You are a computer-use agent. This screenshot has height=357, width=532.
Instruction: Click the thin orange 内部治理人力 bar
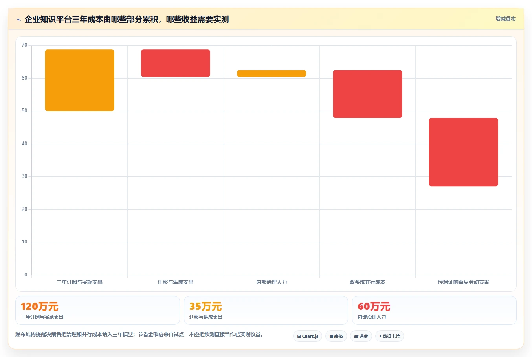pos(272,73)
